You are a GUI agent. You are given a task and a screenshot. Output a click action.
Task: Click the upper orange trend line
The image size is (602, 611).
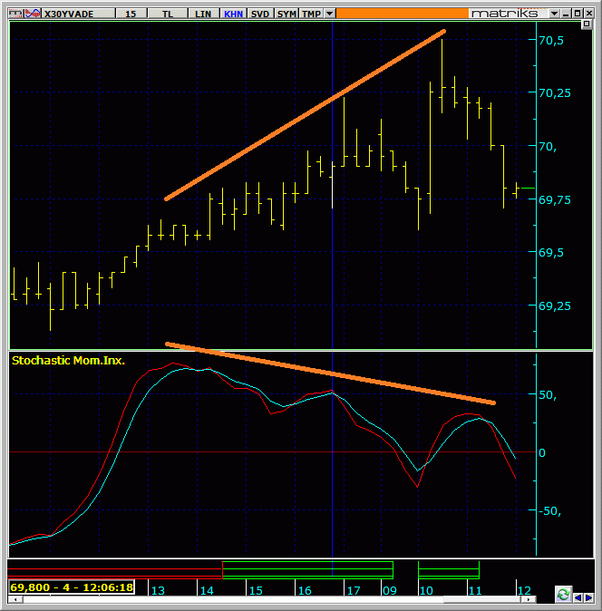click(x=305, y=115)
